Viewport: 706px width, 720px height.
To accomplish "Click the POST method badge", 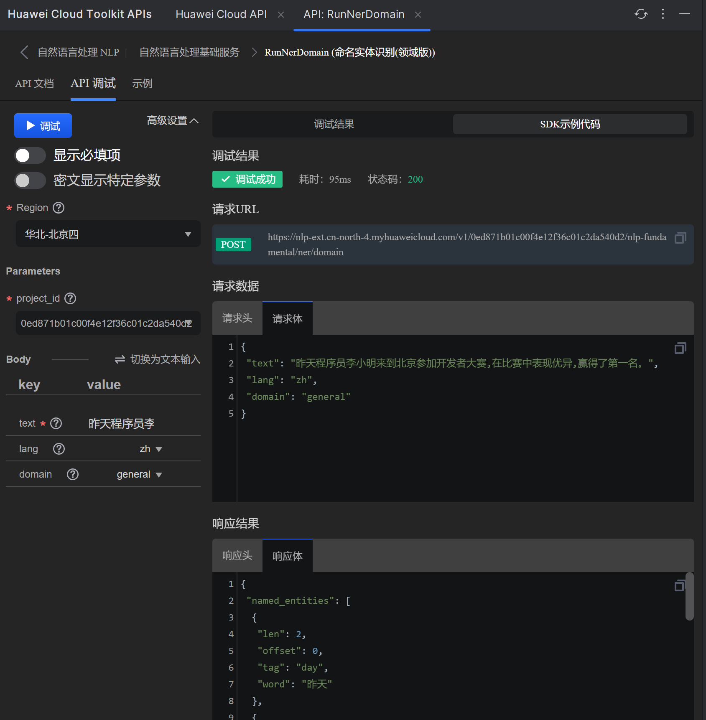I will click(233, 244).
